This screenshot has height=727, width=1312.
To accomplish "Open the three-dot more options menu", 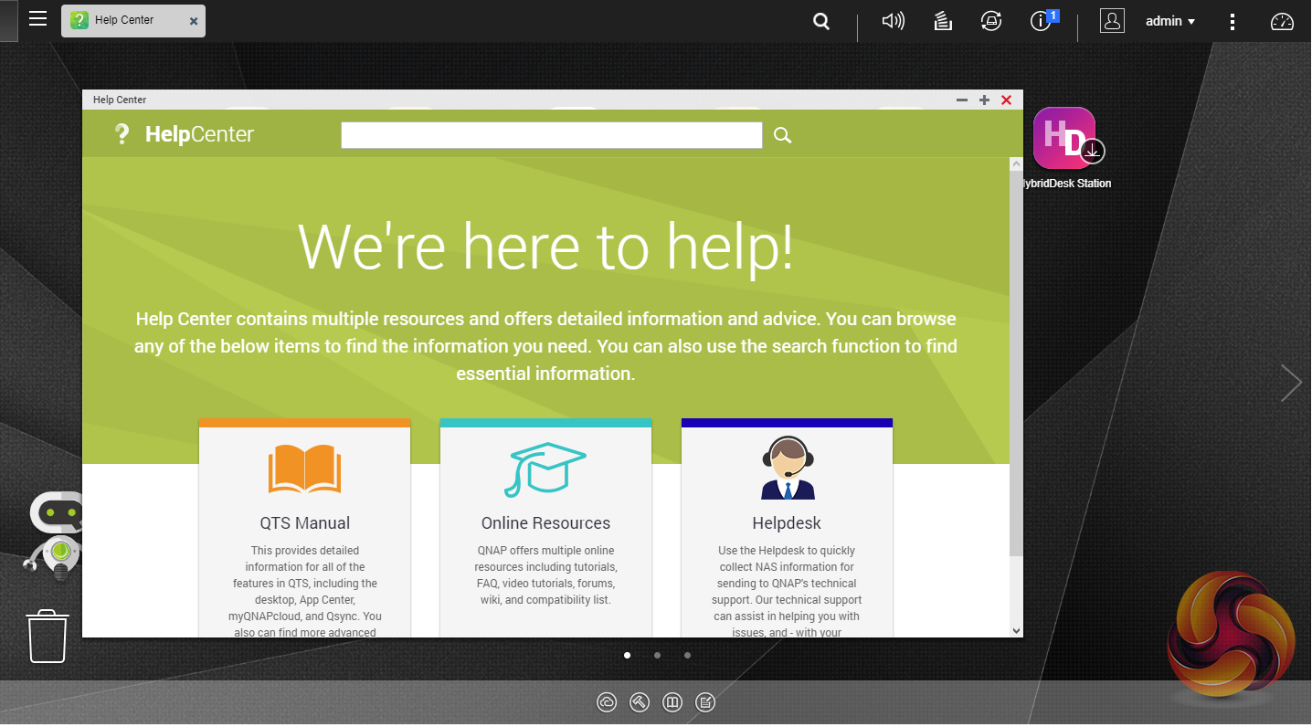I will [x=1233, y=21].
